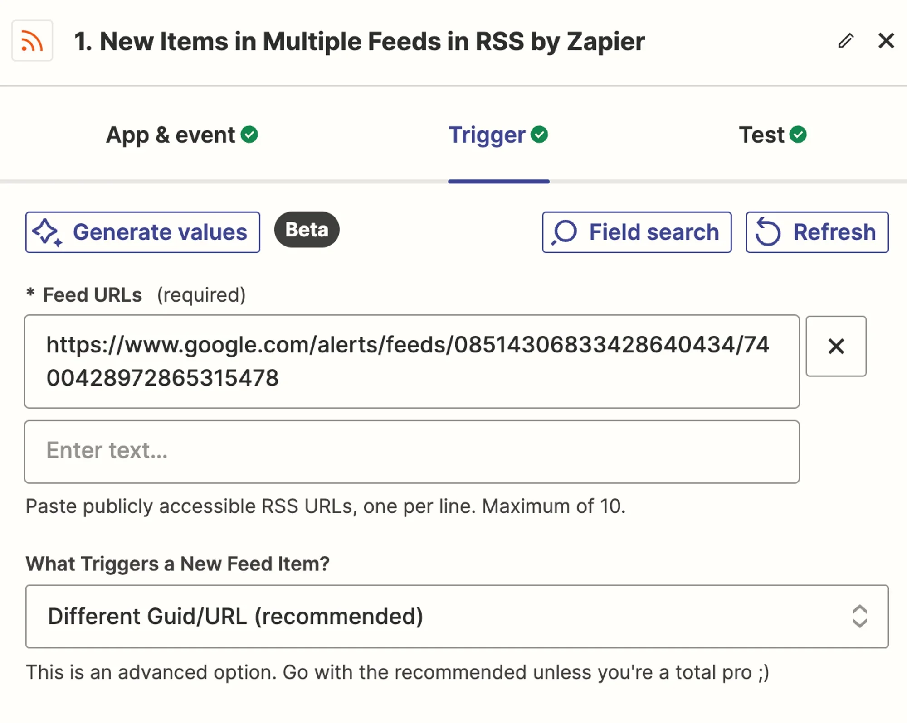Go to the Test tab
Viewport: 907px width, 723px height.
click(762, 135)
